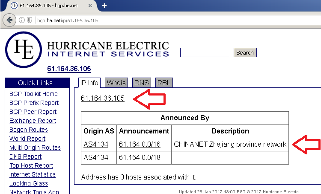Open the Internet Statistics quick link

pos(33,175)
